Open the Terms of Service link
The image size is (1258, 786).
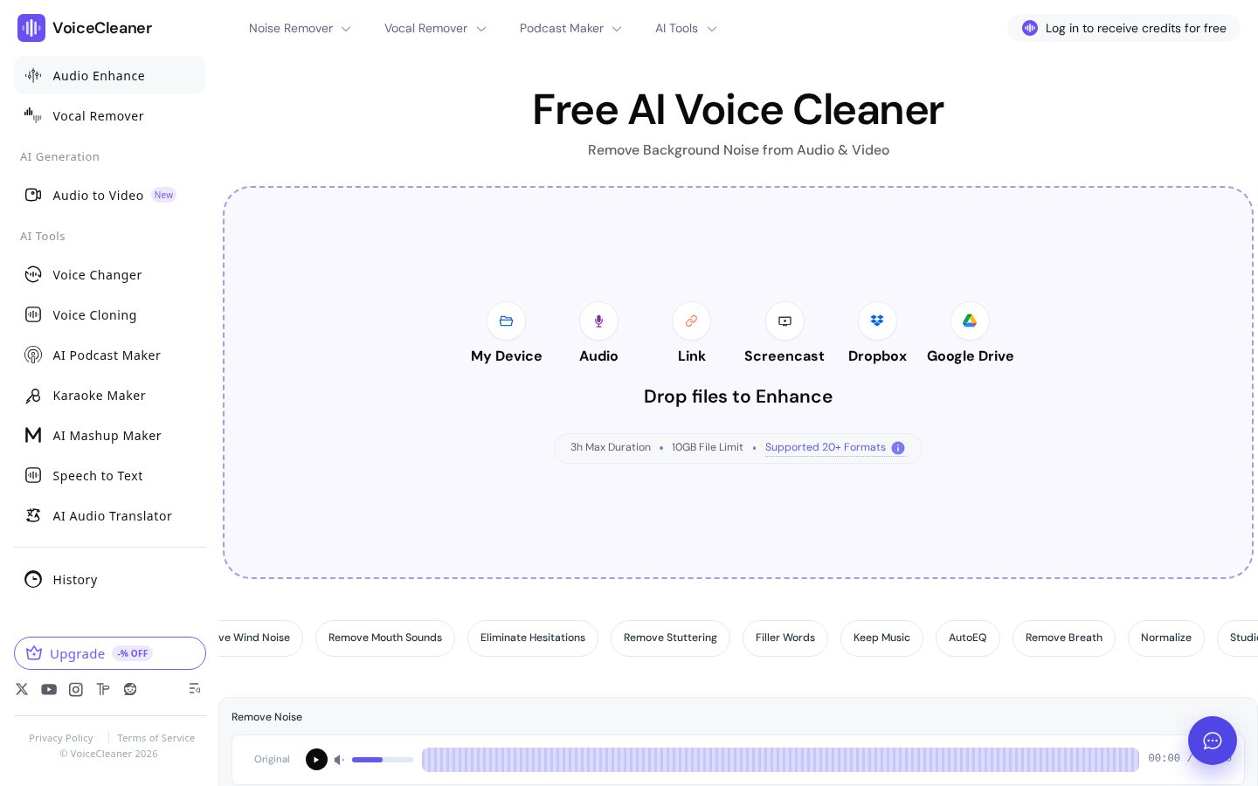156,738
